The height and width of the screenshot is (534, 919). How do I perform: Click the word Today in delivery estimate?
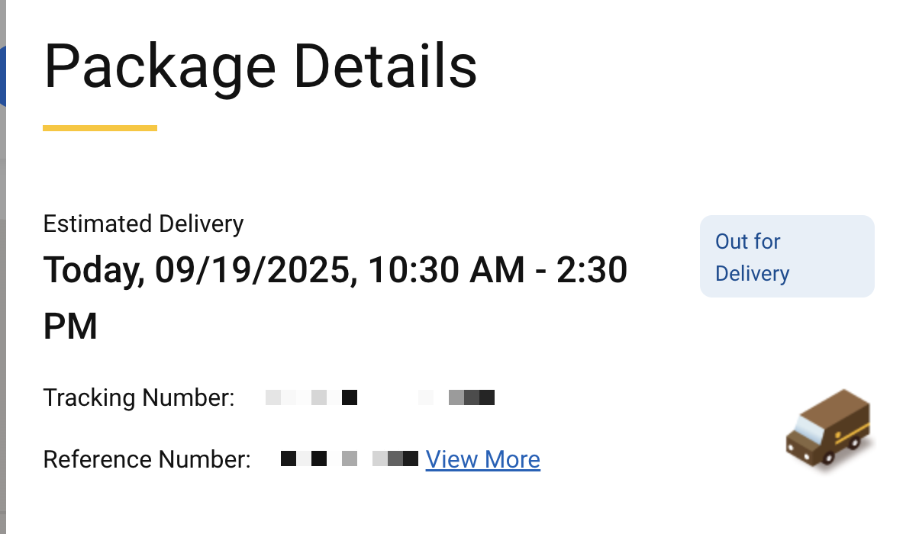(x=93, y=270)
